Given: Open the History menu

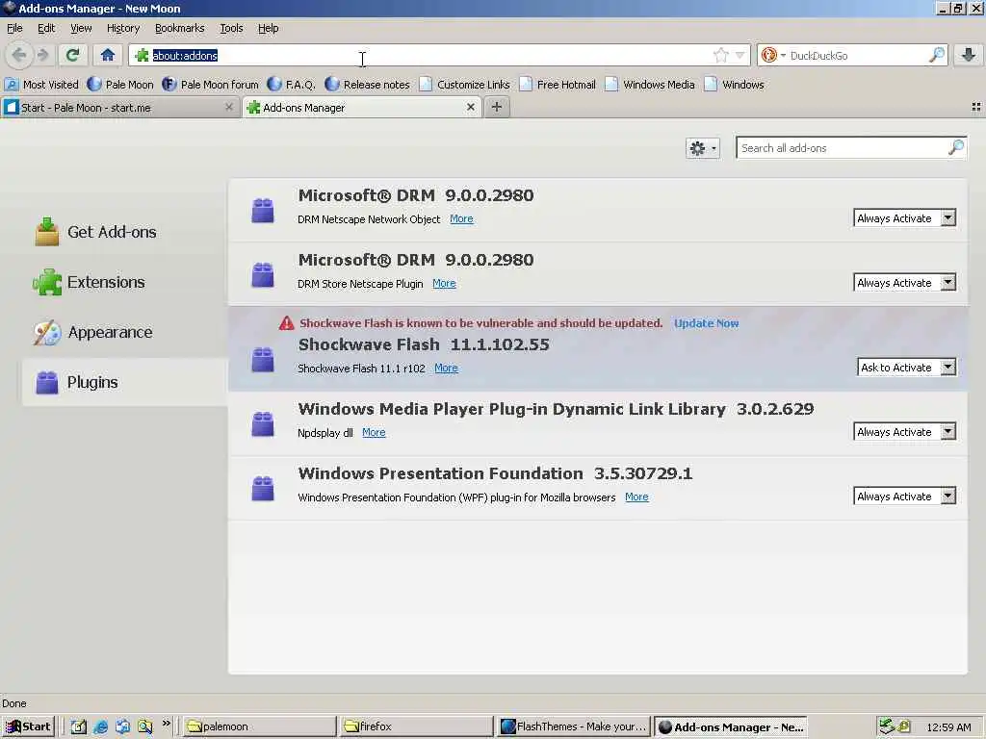Looking at the screenshot, I should coord(123,28).
